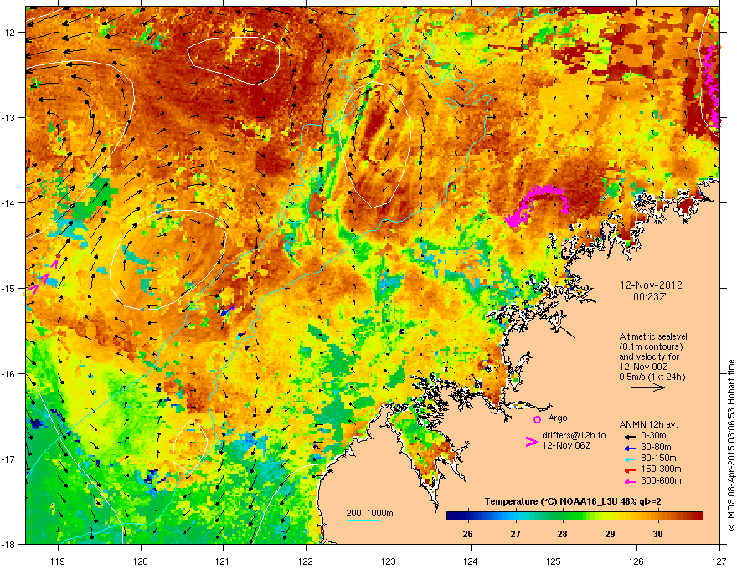737x569 pixels.
Task: Click the latitude axis label '-16'
Action: tap(9, 374)
